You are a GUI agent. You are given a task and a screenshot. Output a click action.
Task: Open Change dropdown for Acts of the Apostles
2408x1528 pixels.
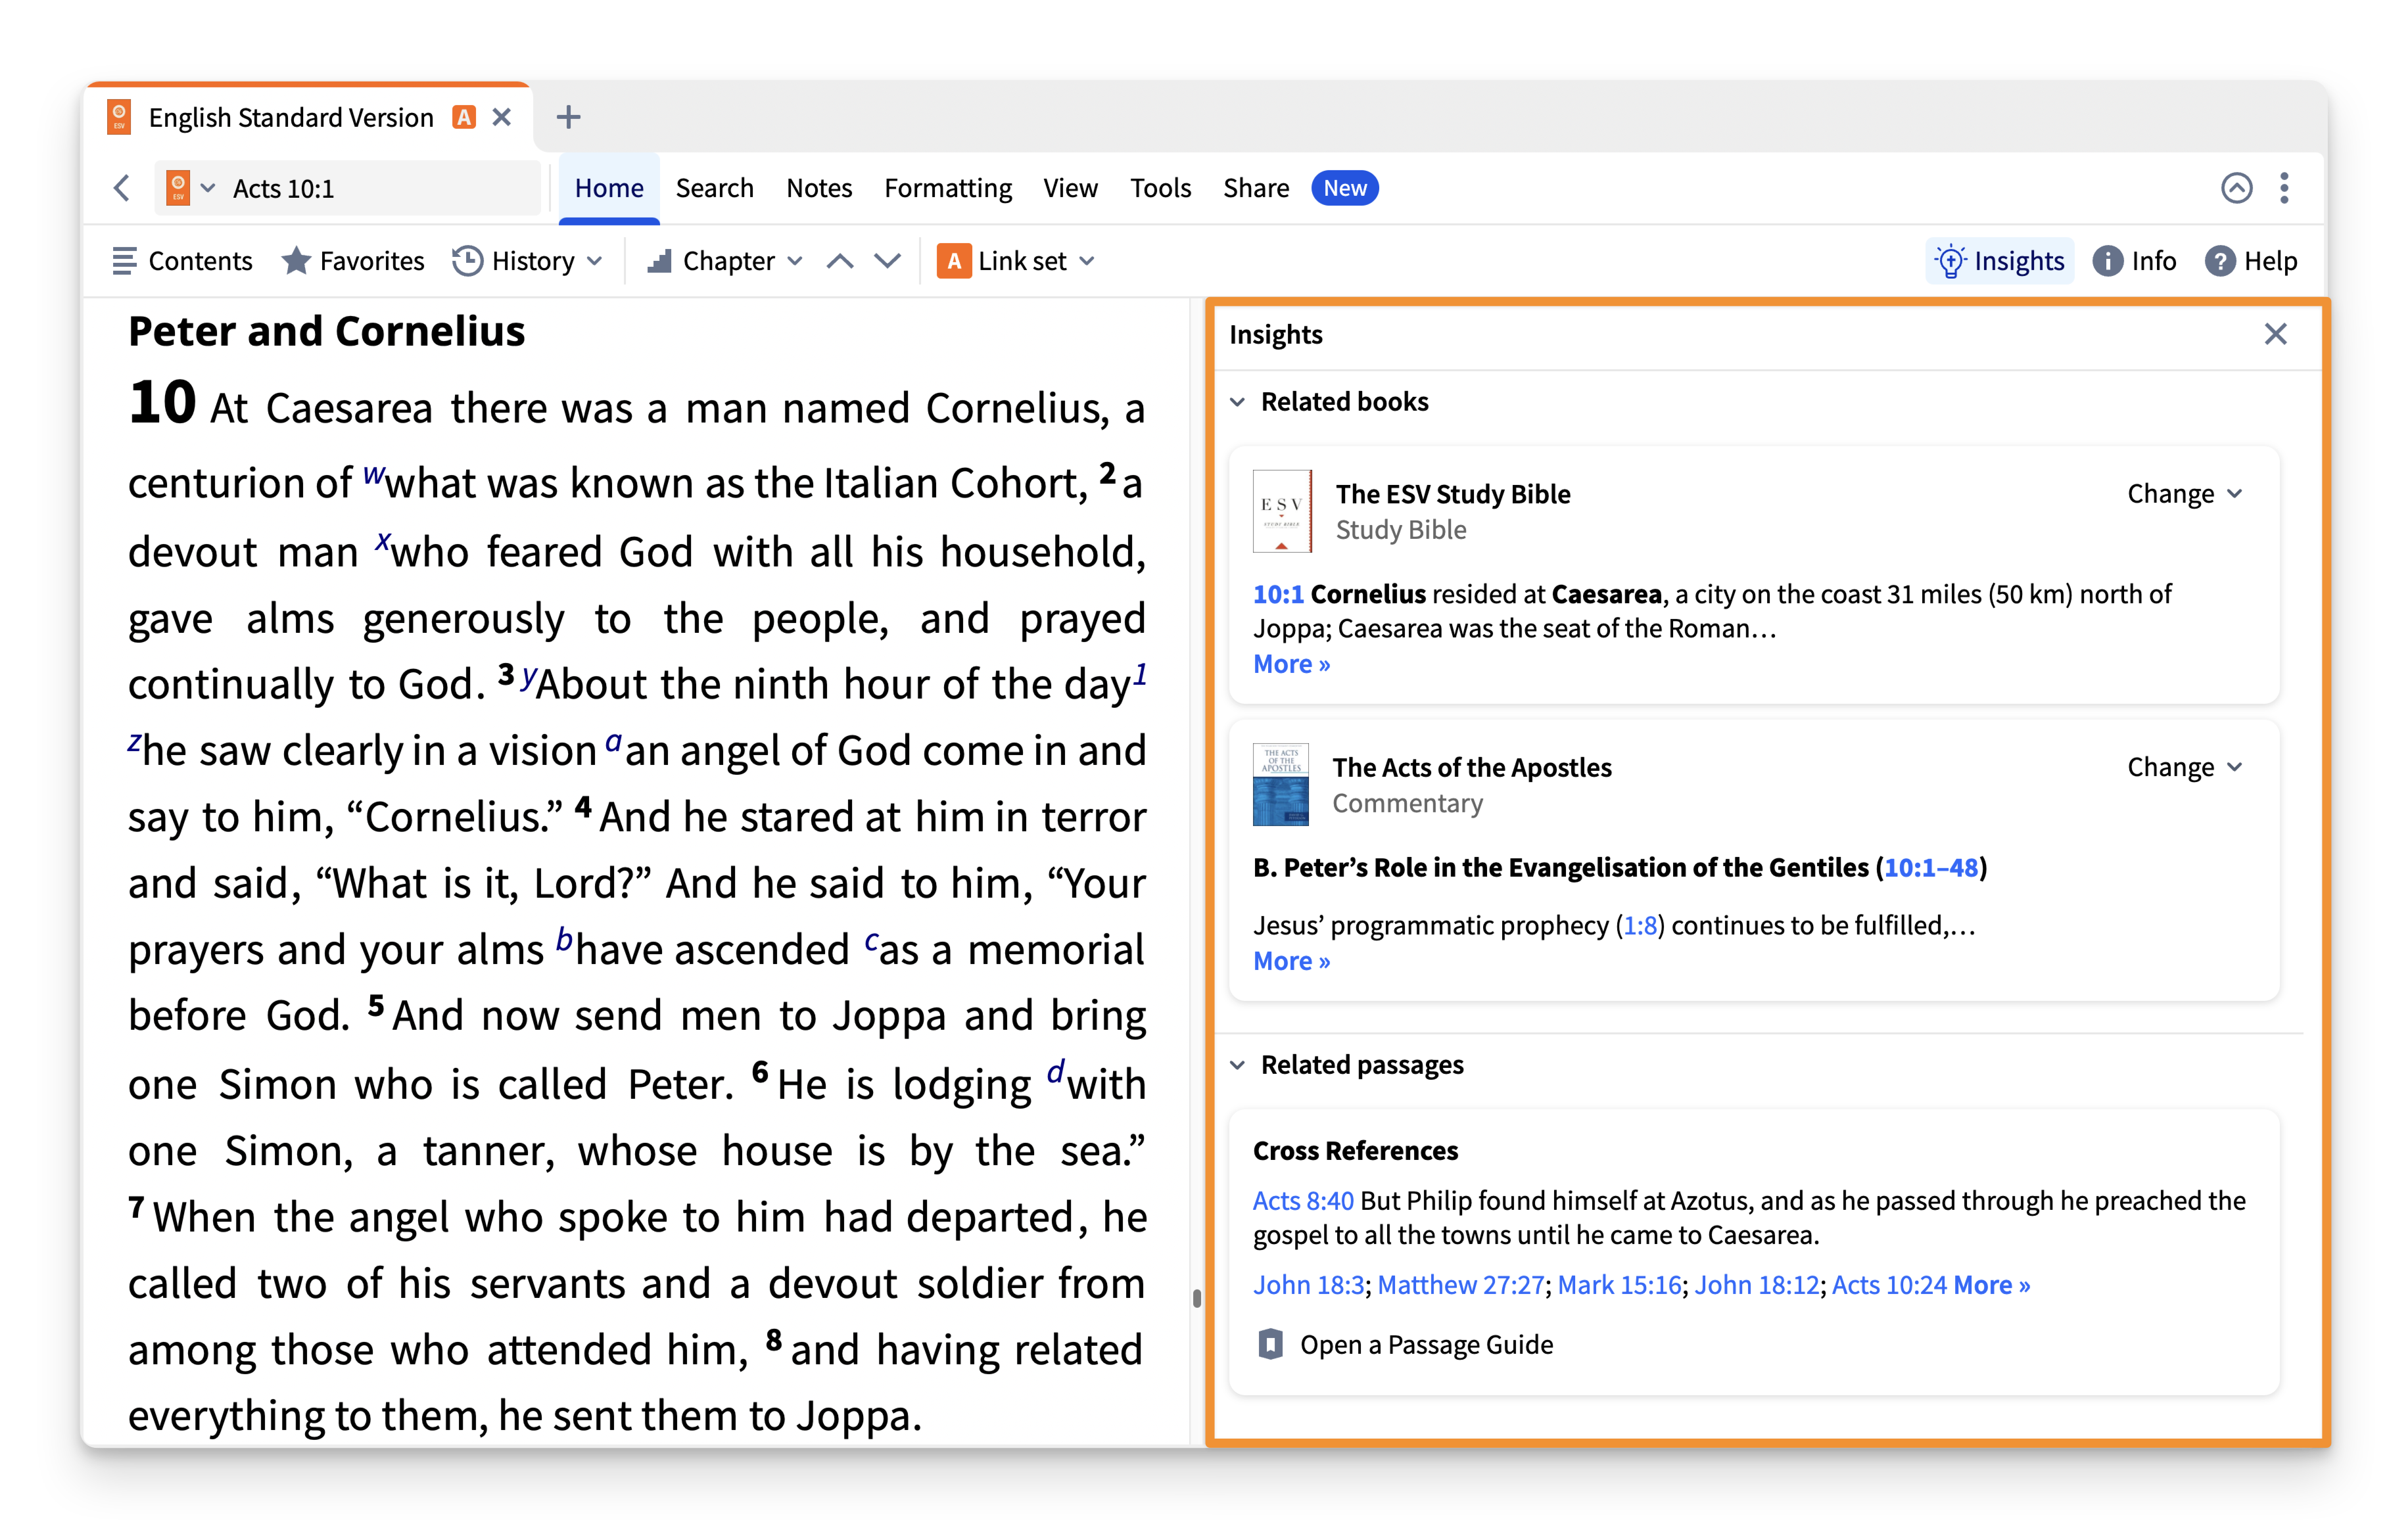2185,767
